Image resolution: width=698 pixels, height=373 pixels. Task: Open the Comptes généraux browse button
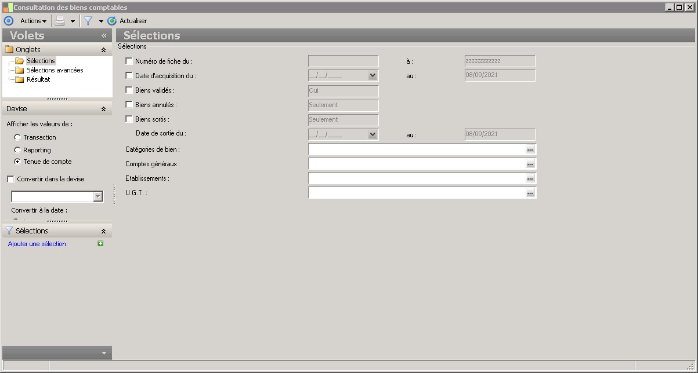530,164
